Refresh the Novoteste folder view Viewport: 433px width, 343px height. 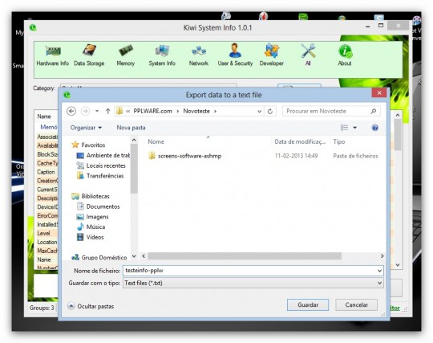coord(270,111)
